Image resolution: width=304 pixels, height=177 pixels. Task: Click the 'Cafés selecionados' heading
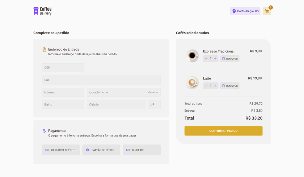(192, 33)
